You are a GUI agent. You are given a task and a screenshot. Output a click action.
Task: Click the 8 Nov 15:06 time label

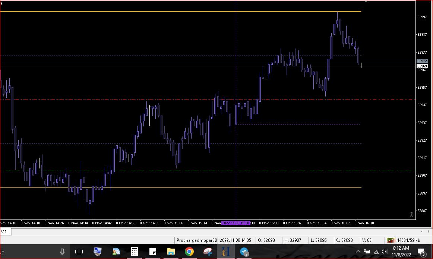[x=173, y=223]
